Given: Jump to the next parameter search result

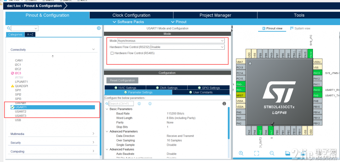Looking at the screenshot, I should [x=150, y=104].
